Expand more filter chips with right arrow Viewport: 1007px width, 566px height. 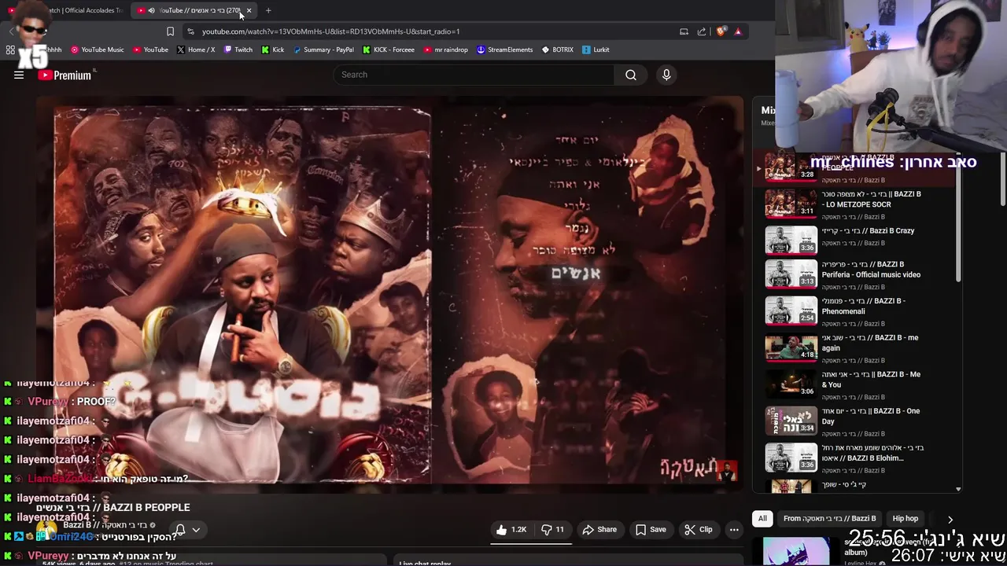(x=950, y=519)
